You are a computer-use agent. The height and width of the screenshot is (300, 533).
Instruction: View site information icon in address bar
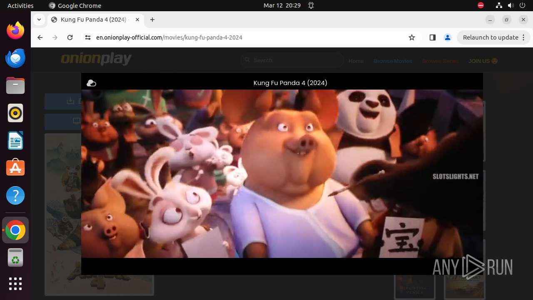(x=87, y=37)
